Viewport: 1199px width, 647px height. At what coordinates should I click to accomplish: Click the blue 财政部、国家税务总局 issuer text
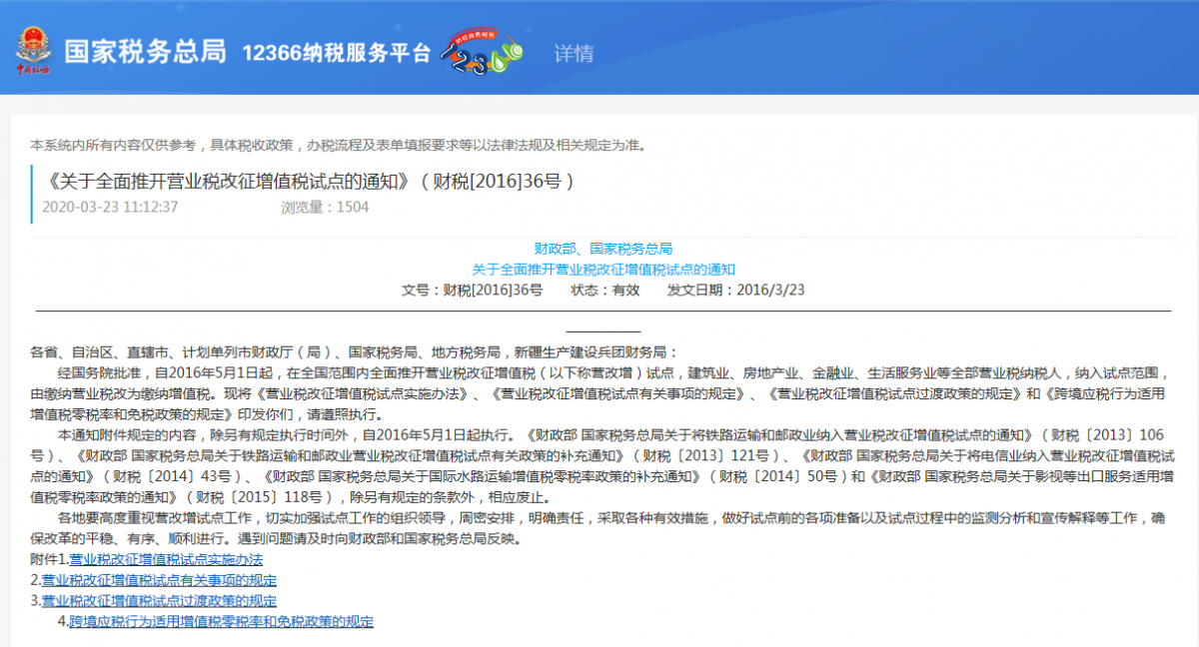coord(602,248)
